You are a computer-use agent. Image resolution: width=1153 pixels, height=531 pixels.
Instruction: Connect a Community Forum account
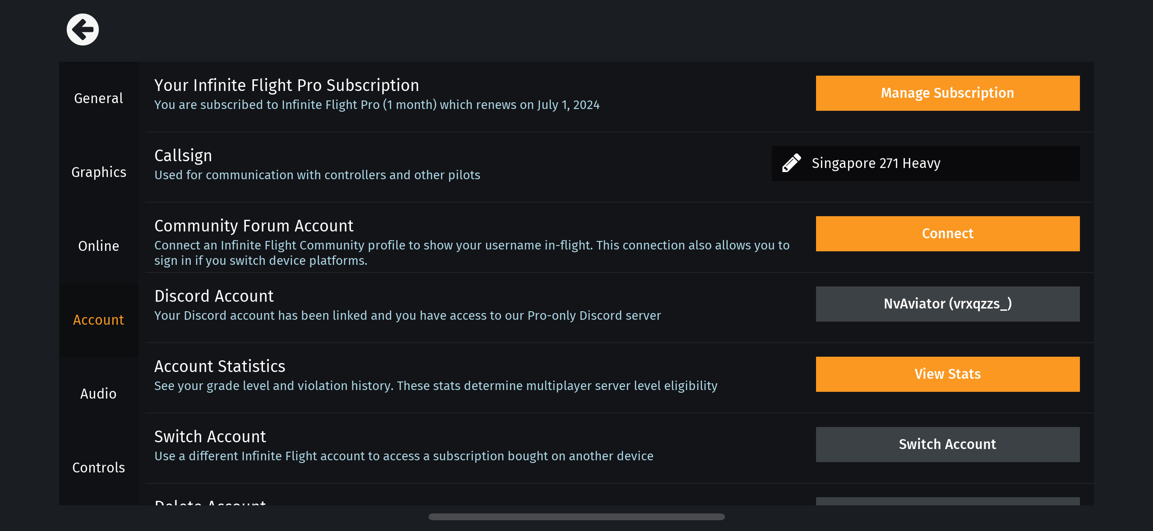pyautogui.click(x=947, y=233)
